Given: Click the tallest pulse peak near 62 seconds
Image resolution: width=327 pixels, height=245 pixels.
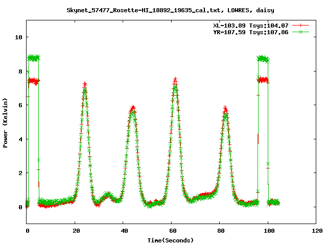Looking at the screenshot, I should (x=175, y=80).
